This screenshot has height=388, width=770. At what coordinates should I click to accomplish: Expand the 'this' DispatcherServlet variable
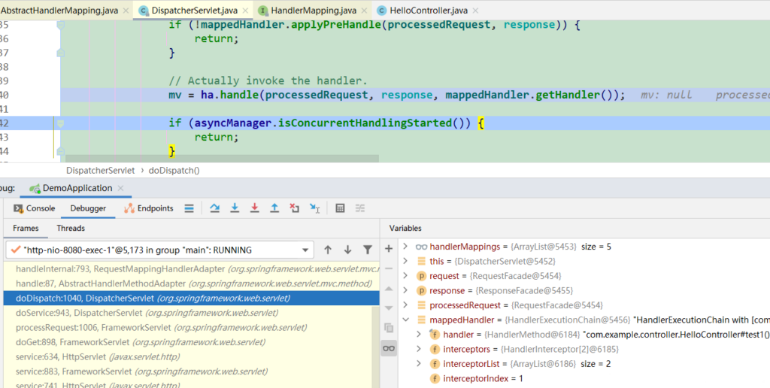coord(405,261)
